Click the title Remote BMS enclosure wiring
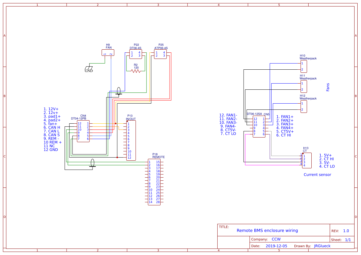361x255 pixels. coord(267,230)
